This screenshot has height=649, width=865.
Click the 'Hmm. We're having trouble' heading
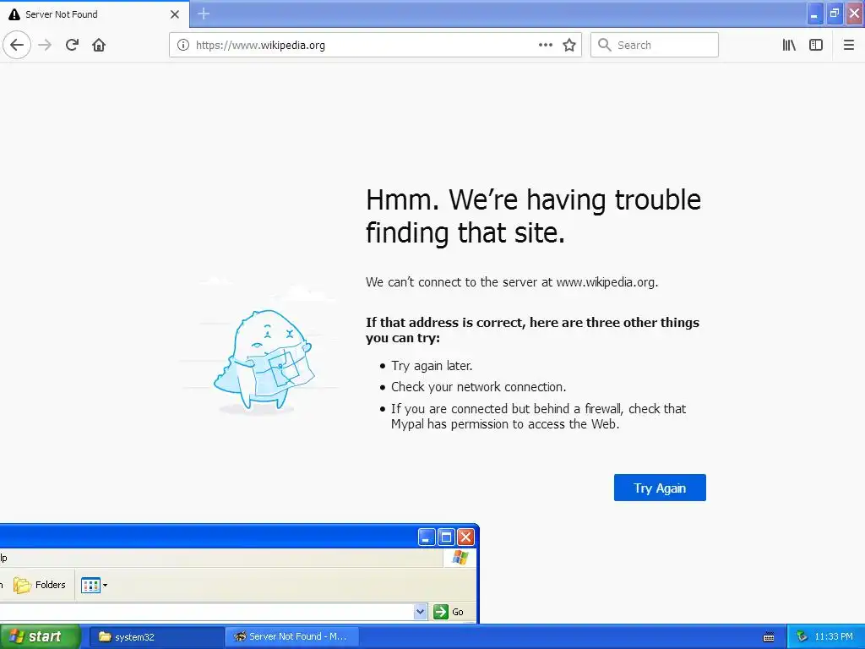coord(533,215)
